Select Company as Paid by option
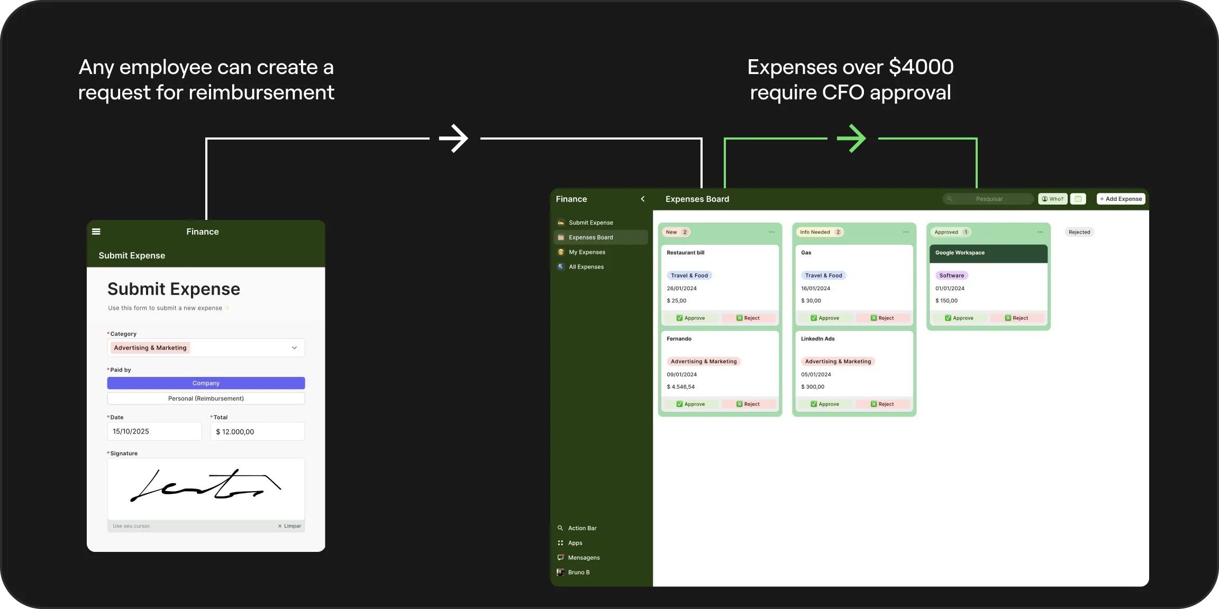The image size is (1219, 609). (x=206, y=383)
